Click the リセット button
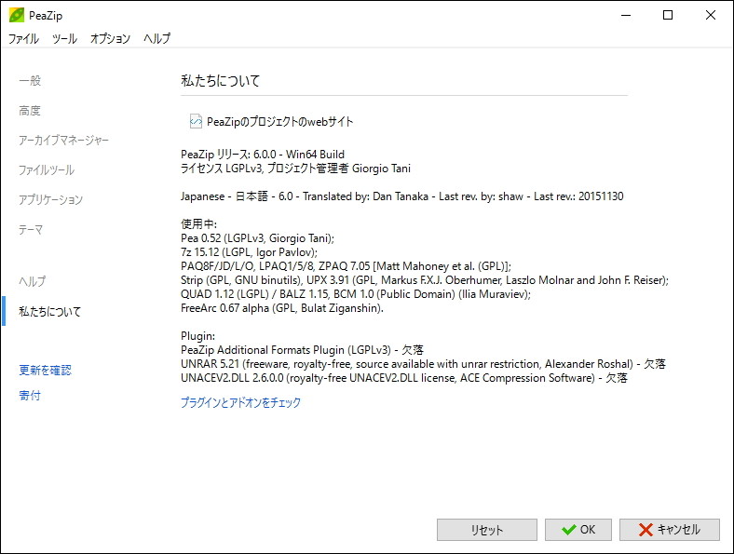734x554 pixels. click(x=487, y=530)
